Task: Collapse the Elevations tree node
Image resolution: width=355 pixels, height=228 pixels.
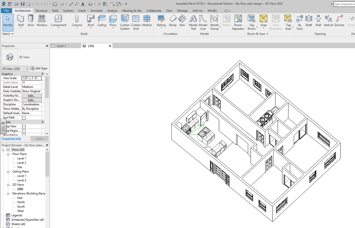Action: tap(8, 194)
